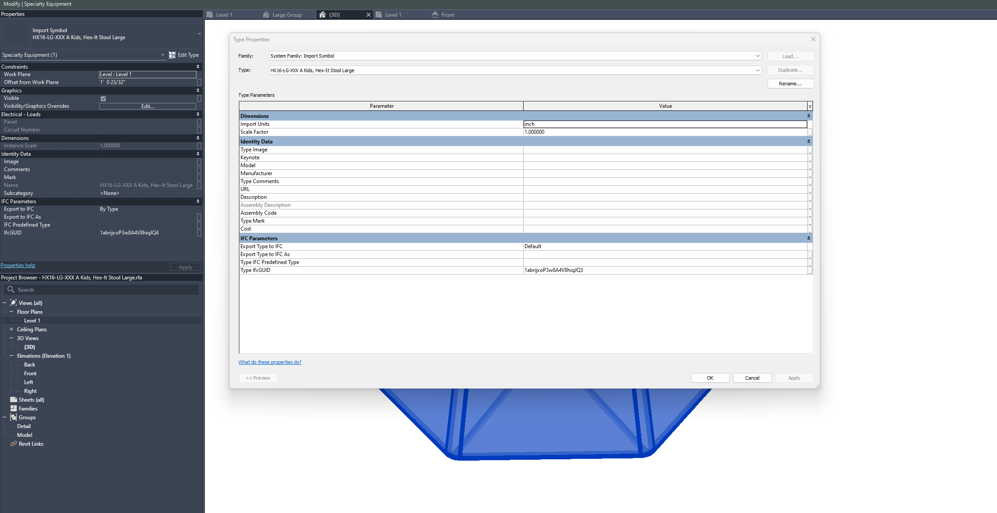This screenshot has width=997, height=513.
Task: Close the {3D} view tab
Action: coord(369,15)
